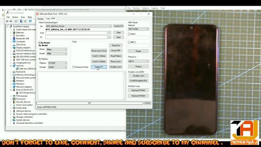261x147 pixels.
Task: Click scan hardware monitor icon in Device Manager
Action: [x=30, y=21]
